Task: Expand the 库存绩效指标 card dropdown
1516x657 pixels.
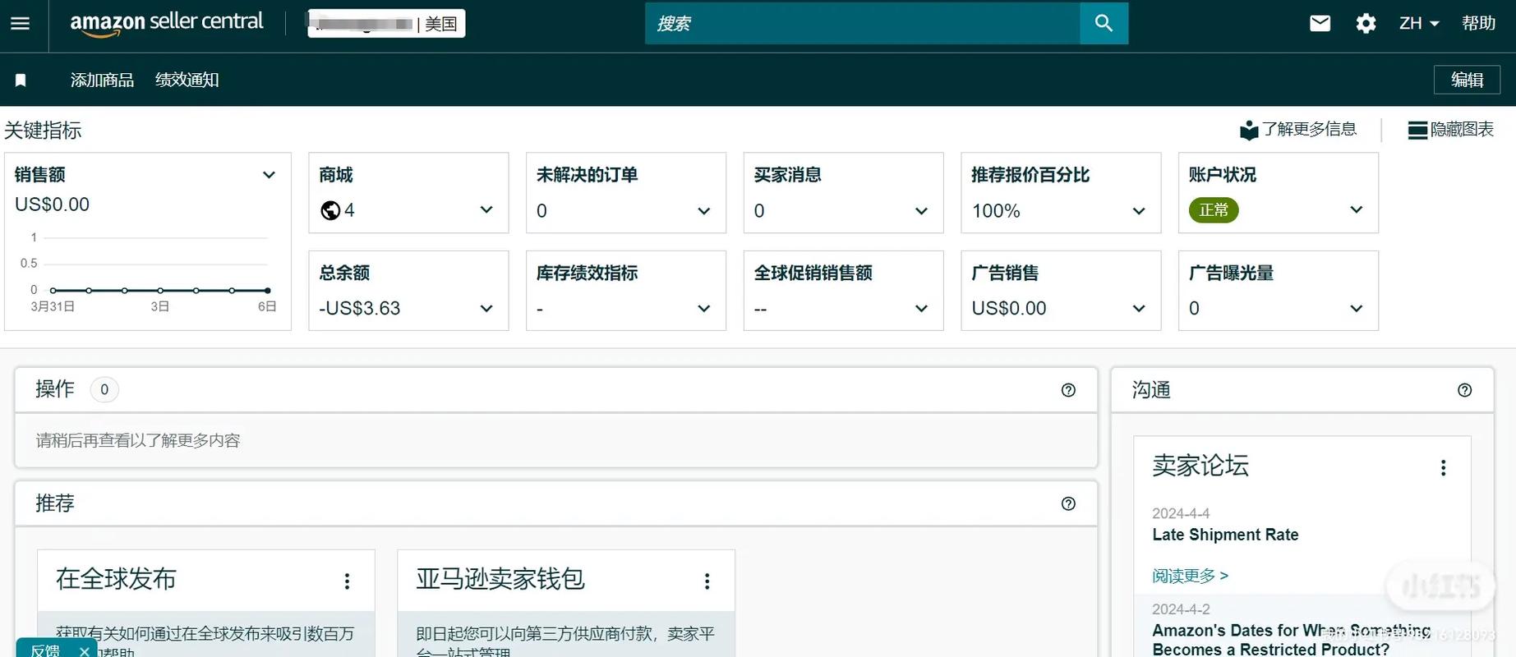Action: click(x=704, y=309)
